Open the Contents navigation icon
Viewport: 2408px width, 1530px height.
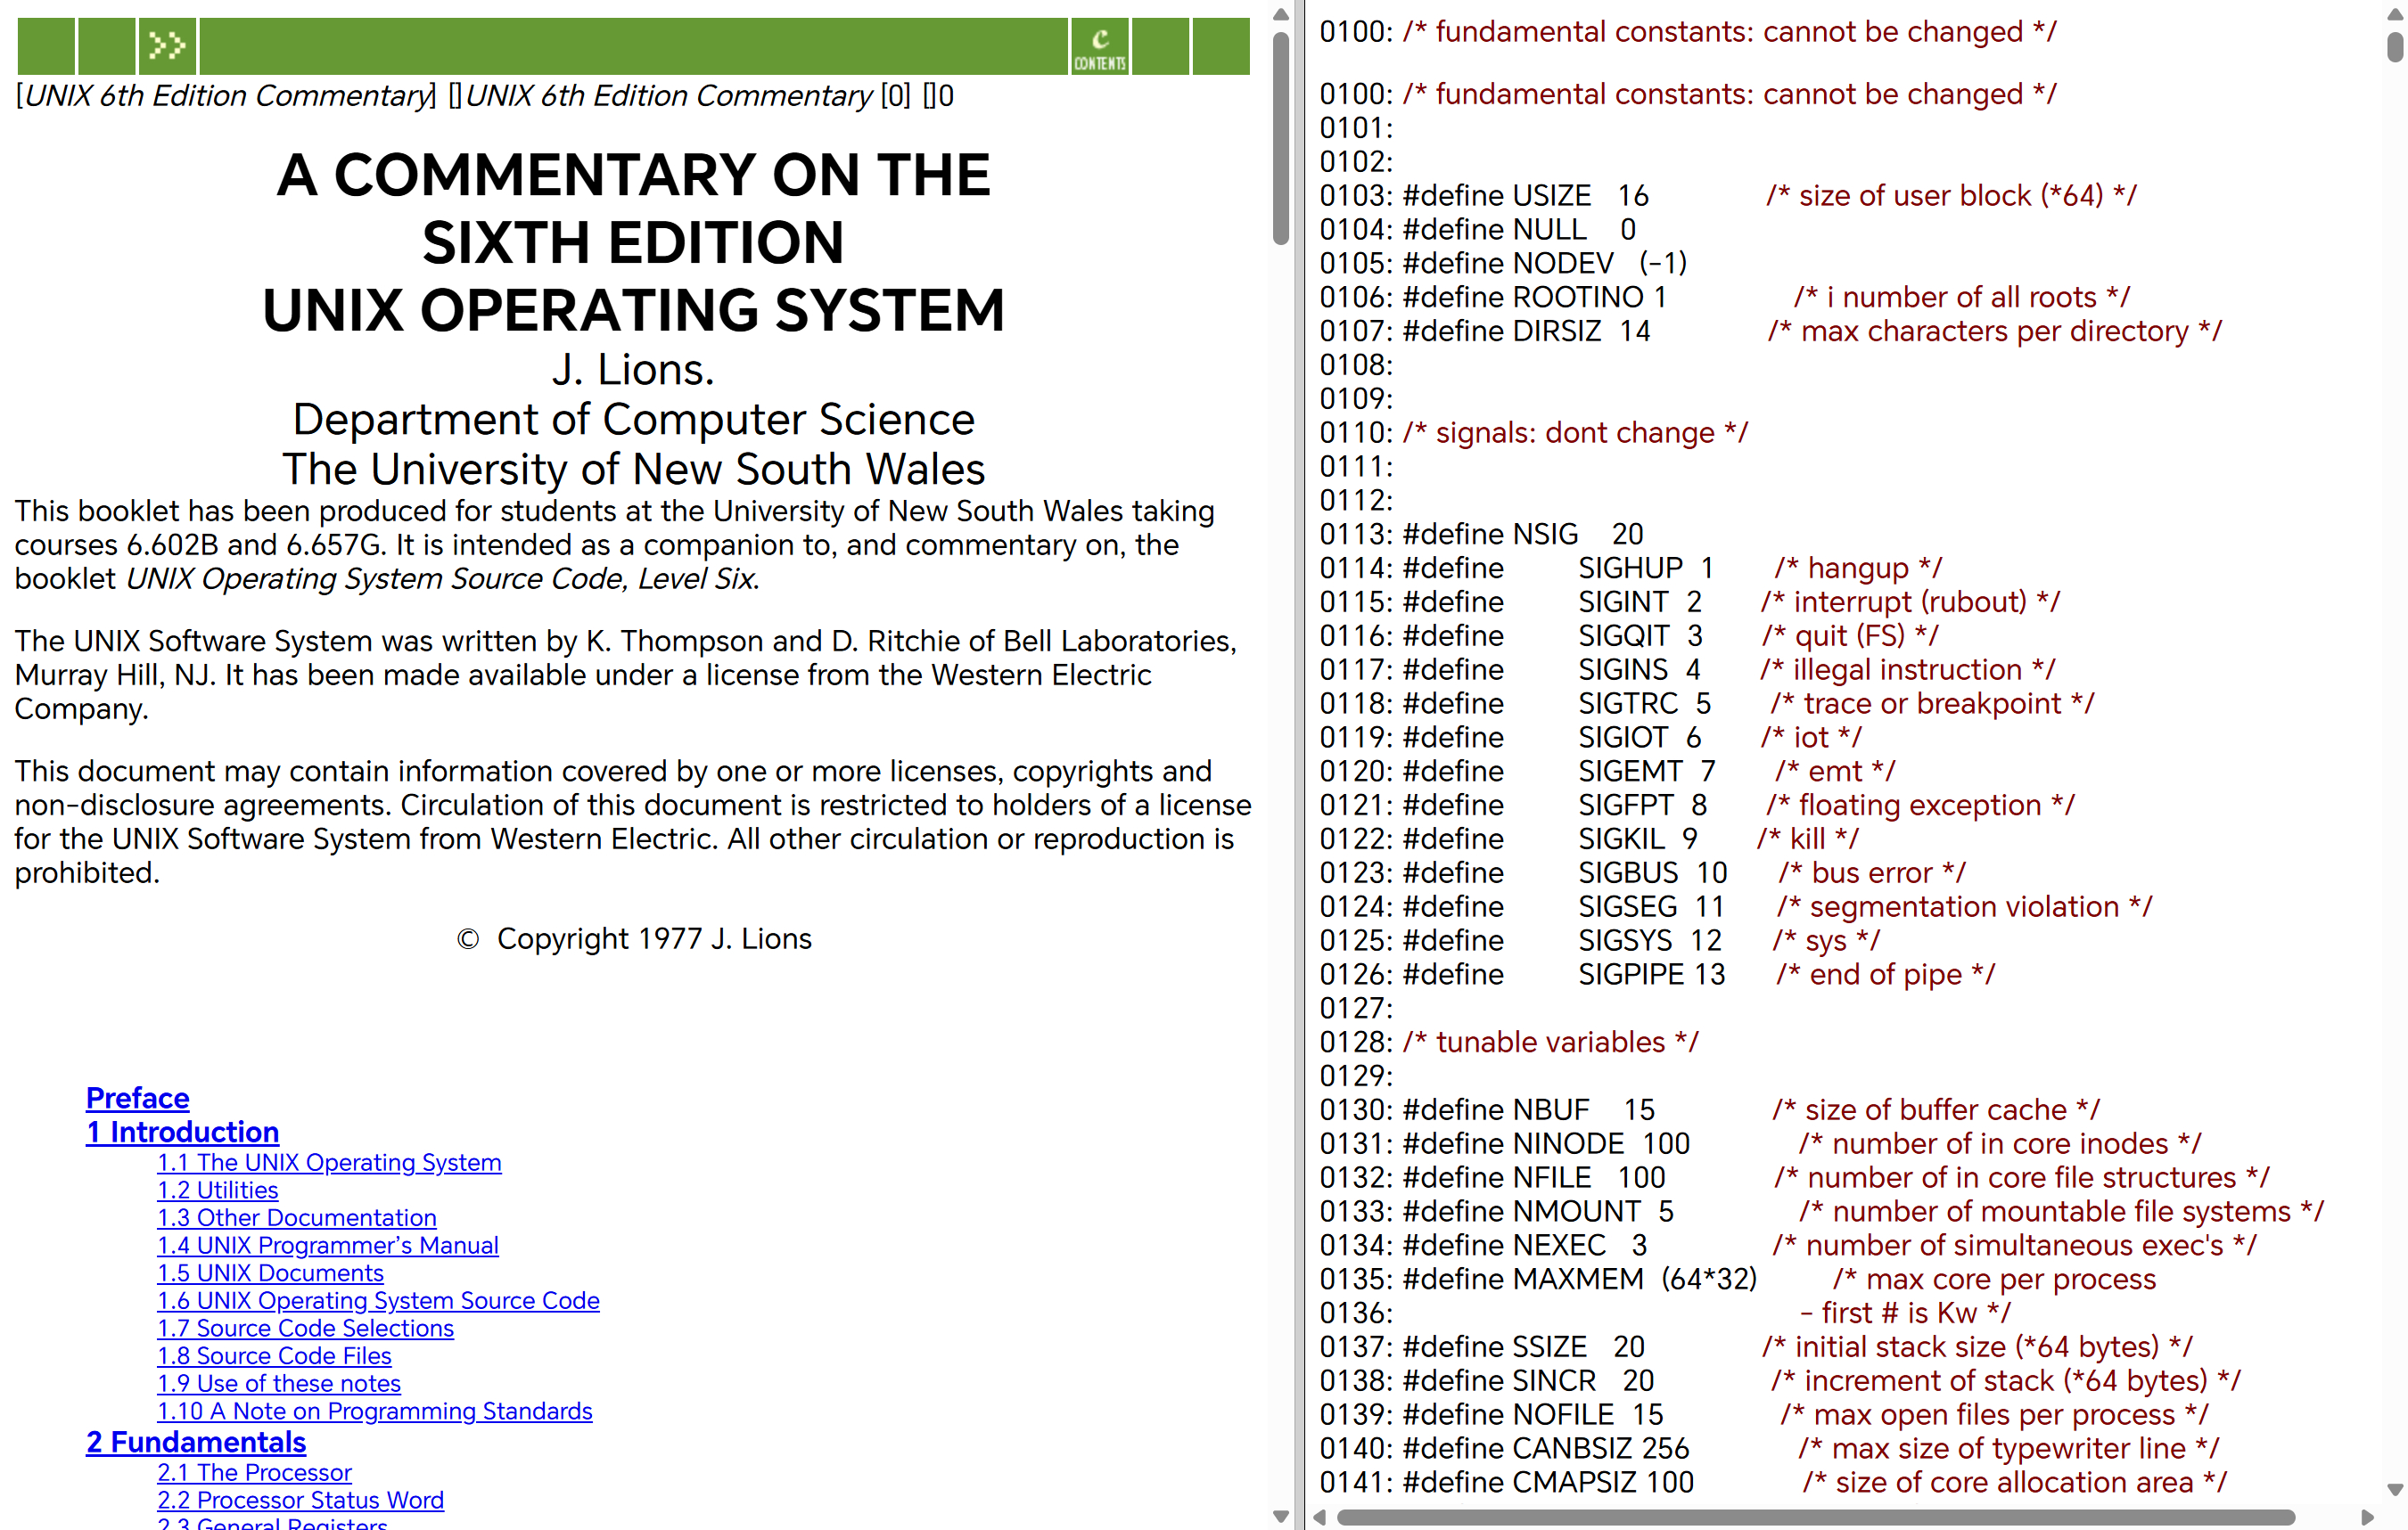pos(1100,46)
